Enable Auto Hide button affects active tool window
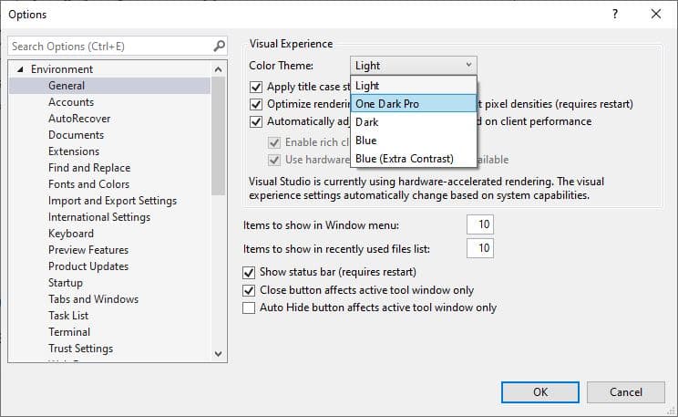 pyautogui.click(x=249, y=308)
